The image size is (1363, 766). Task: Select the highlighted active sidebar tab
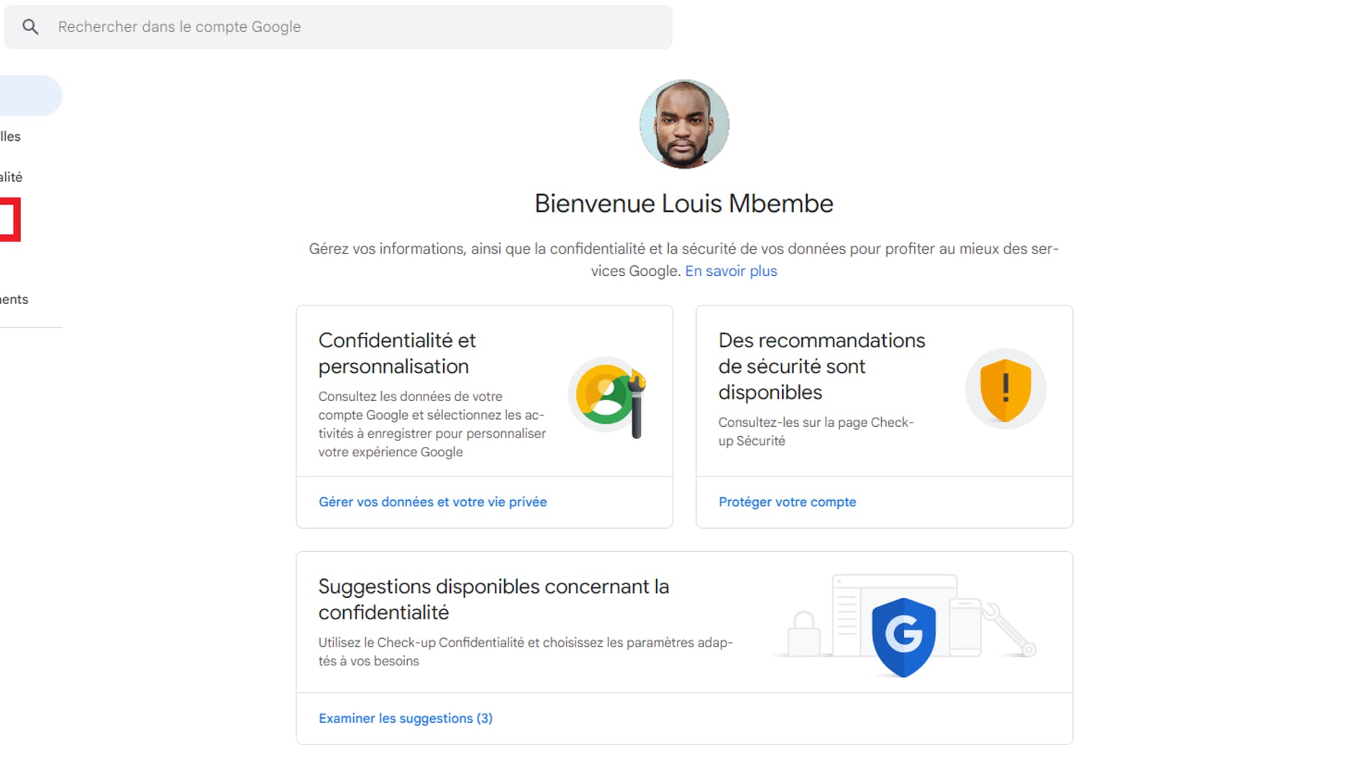[31, 96]
